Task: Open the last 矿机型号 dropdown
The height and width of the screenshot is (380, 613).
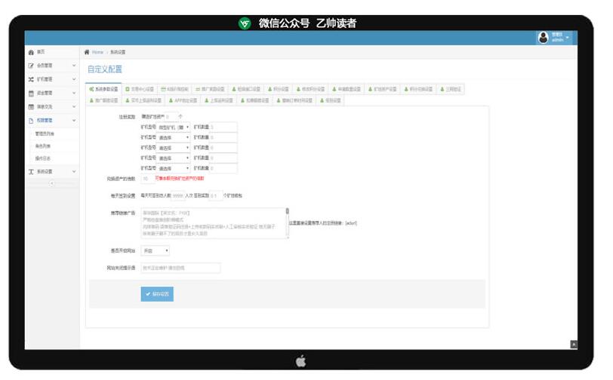Action: tap(173, 168)
